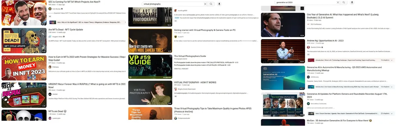Click 'Stanford Online' channel name
Viewport: 396px width, 126px height.
[316, 47]
